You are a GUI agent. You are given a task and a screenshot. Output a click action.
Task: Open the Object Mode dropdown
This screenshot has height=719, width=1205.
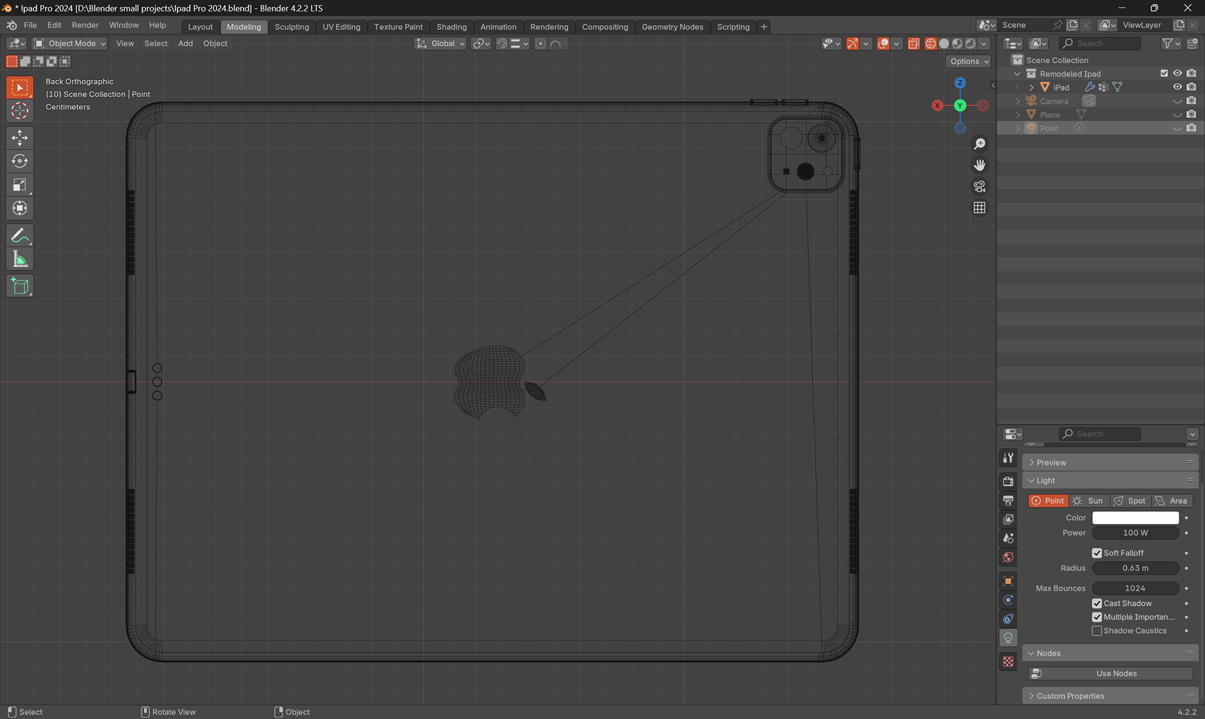tap(70, 43)
